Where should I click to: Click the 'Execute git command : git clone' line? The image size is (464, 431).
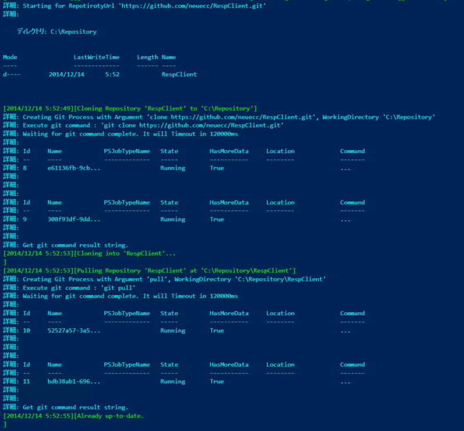pyautogui.click(x=143, y=125)
